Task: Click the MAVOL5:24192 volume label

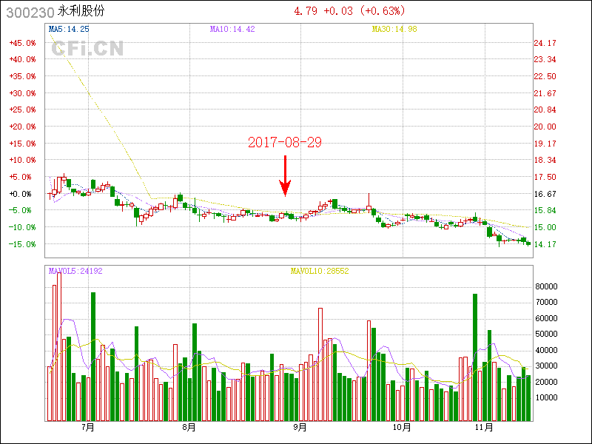Action: 75,271
